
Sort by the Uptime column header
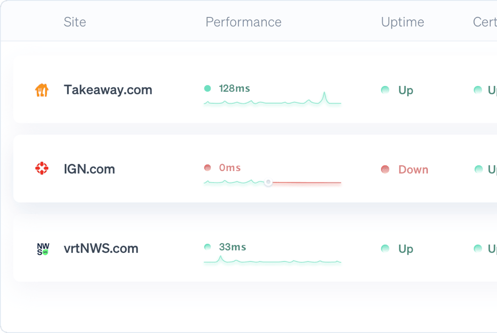click(402, 22)
